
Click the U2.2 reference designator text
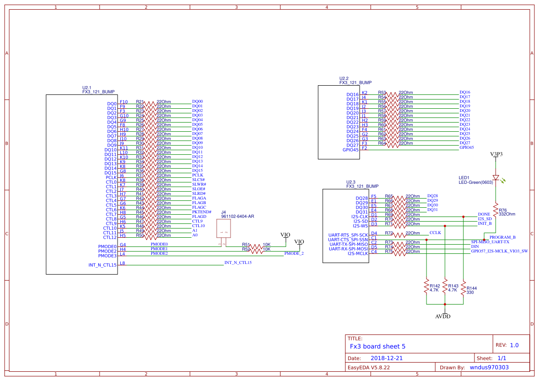[344, 78]
